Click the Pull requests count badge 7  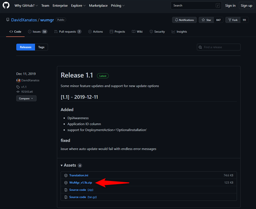click(79, 32)
